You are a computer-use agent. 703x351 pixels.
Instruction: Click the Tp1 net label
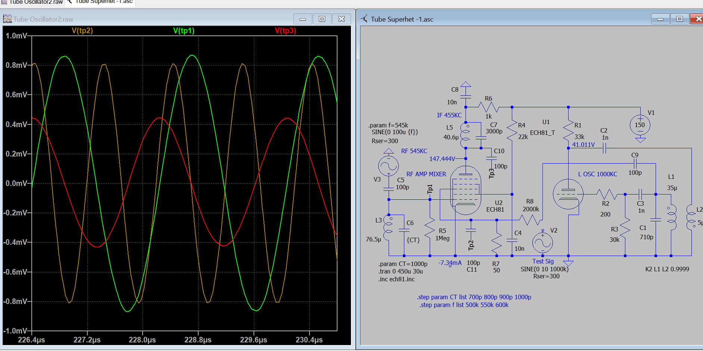point(430,190)
